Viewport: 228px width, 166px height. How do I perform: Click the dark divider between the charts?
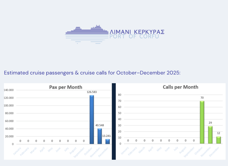(114, 121)
